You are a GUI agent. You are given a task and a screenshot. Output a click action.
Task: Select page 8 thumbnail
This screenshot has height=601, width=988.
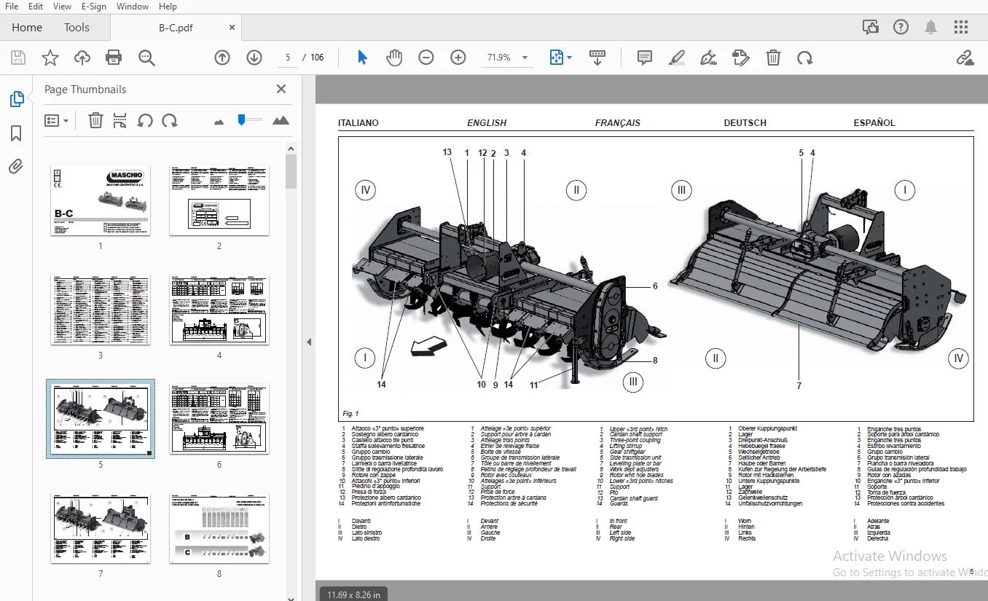pos(219,528)
